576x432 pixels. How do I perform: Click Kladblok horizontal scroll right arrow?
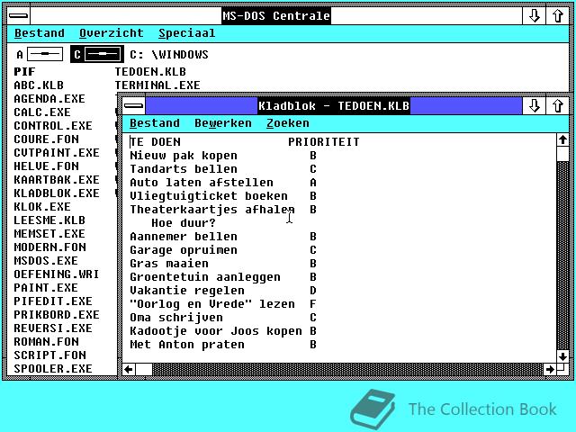click(x=550, y=369)
